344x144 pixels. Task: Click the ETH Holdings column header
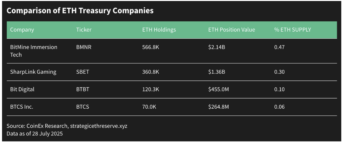click(159, 30)
